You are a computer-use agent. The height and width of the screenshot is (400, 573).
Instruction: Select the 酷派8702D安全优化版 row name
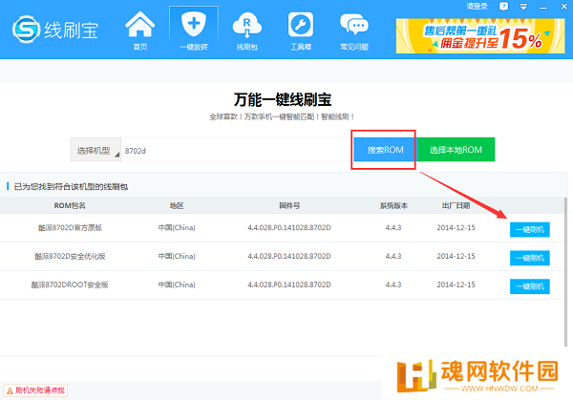point(70,256)
